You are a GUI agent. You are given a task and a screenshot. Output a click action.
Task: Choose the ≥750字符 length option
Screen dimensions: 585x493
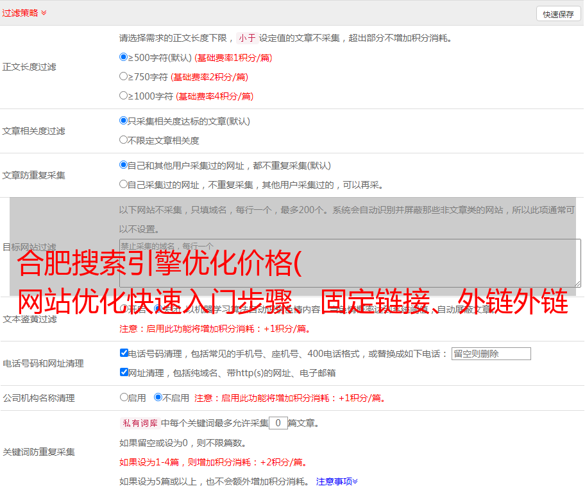[124, 76]
